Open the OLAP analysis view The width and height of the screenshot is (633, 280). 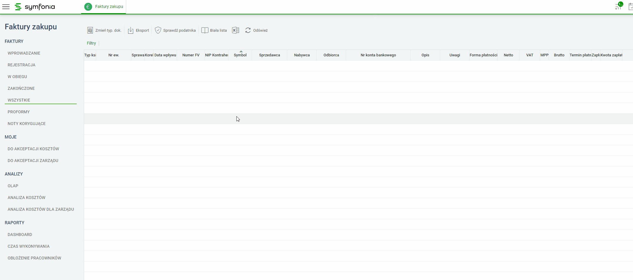pos(13,186)
